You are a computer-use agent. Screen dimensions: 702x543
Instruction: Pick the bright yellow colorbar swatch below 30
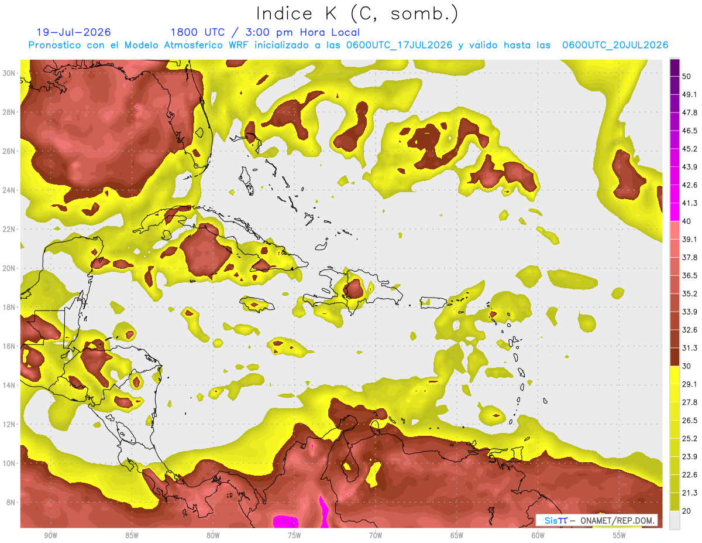675,375
